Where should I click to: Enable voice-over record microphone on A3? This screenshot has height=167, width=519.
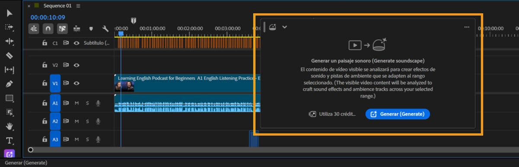(98, 139)
